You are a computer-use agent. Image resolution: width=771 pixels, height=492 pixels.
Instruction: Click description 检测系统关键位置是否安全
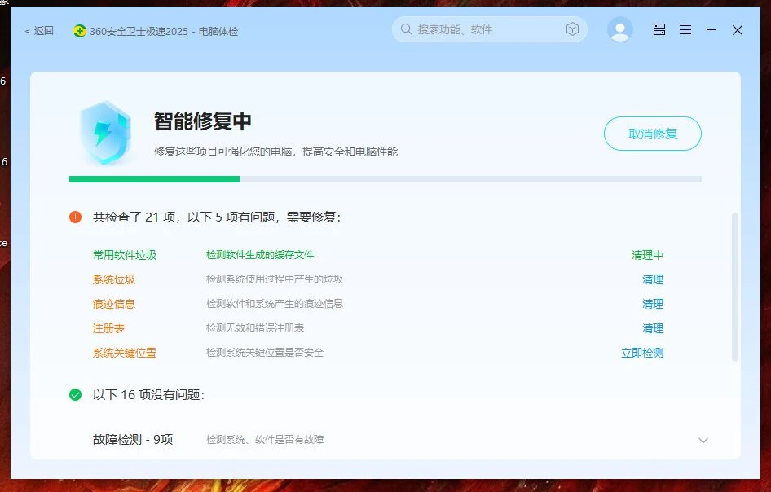point(265,353)
